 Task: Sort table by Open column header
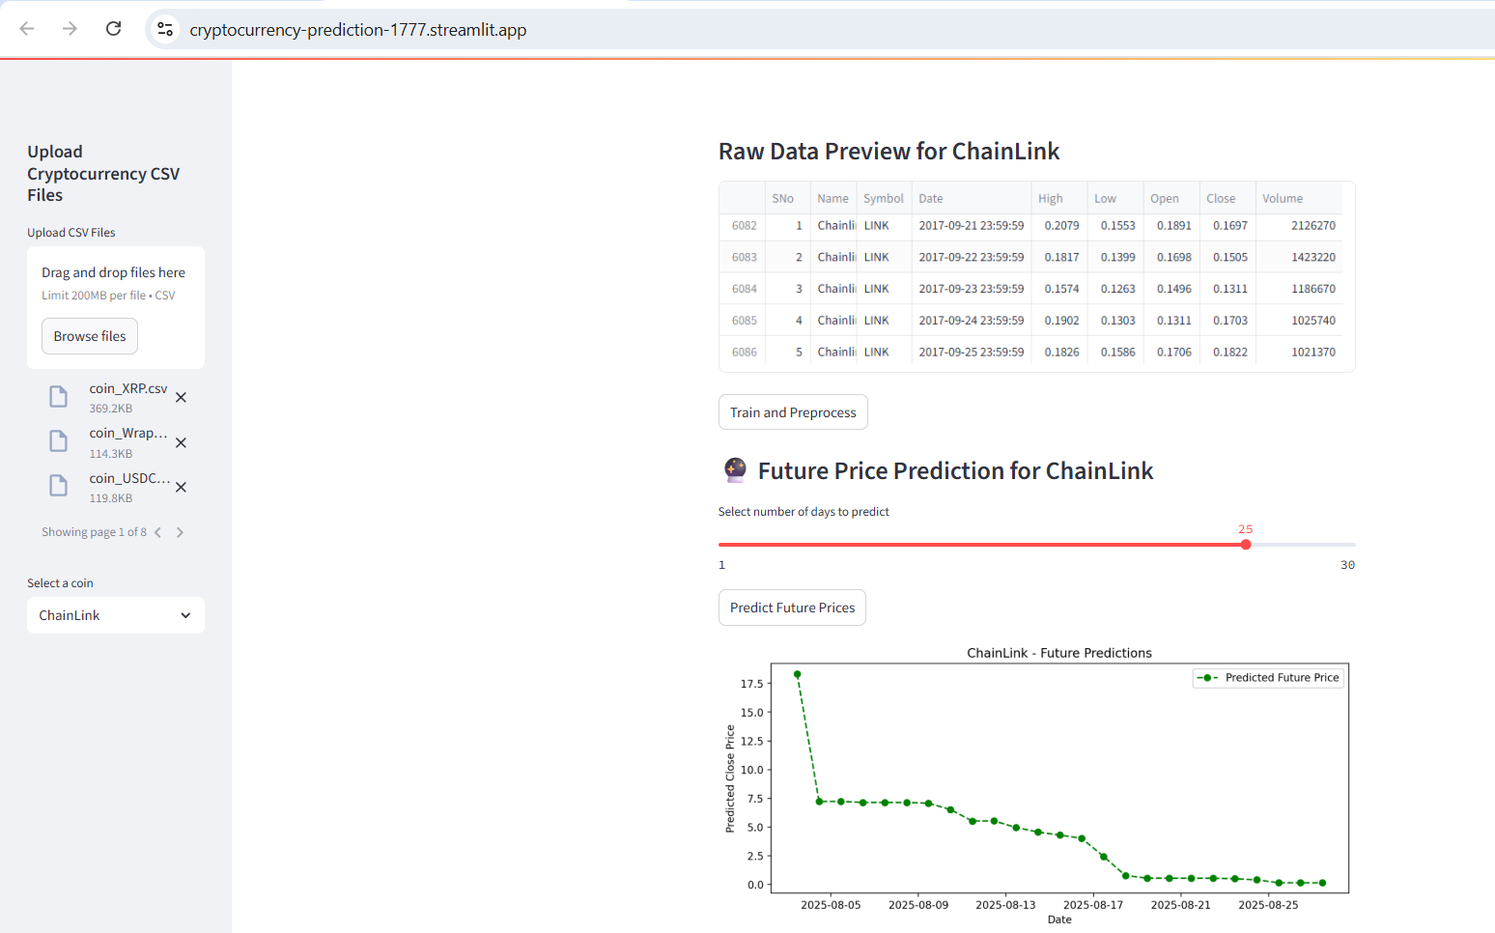coord(1171,198)
